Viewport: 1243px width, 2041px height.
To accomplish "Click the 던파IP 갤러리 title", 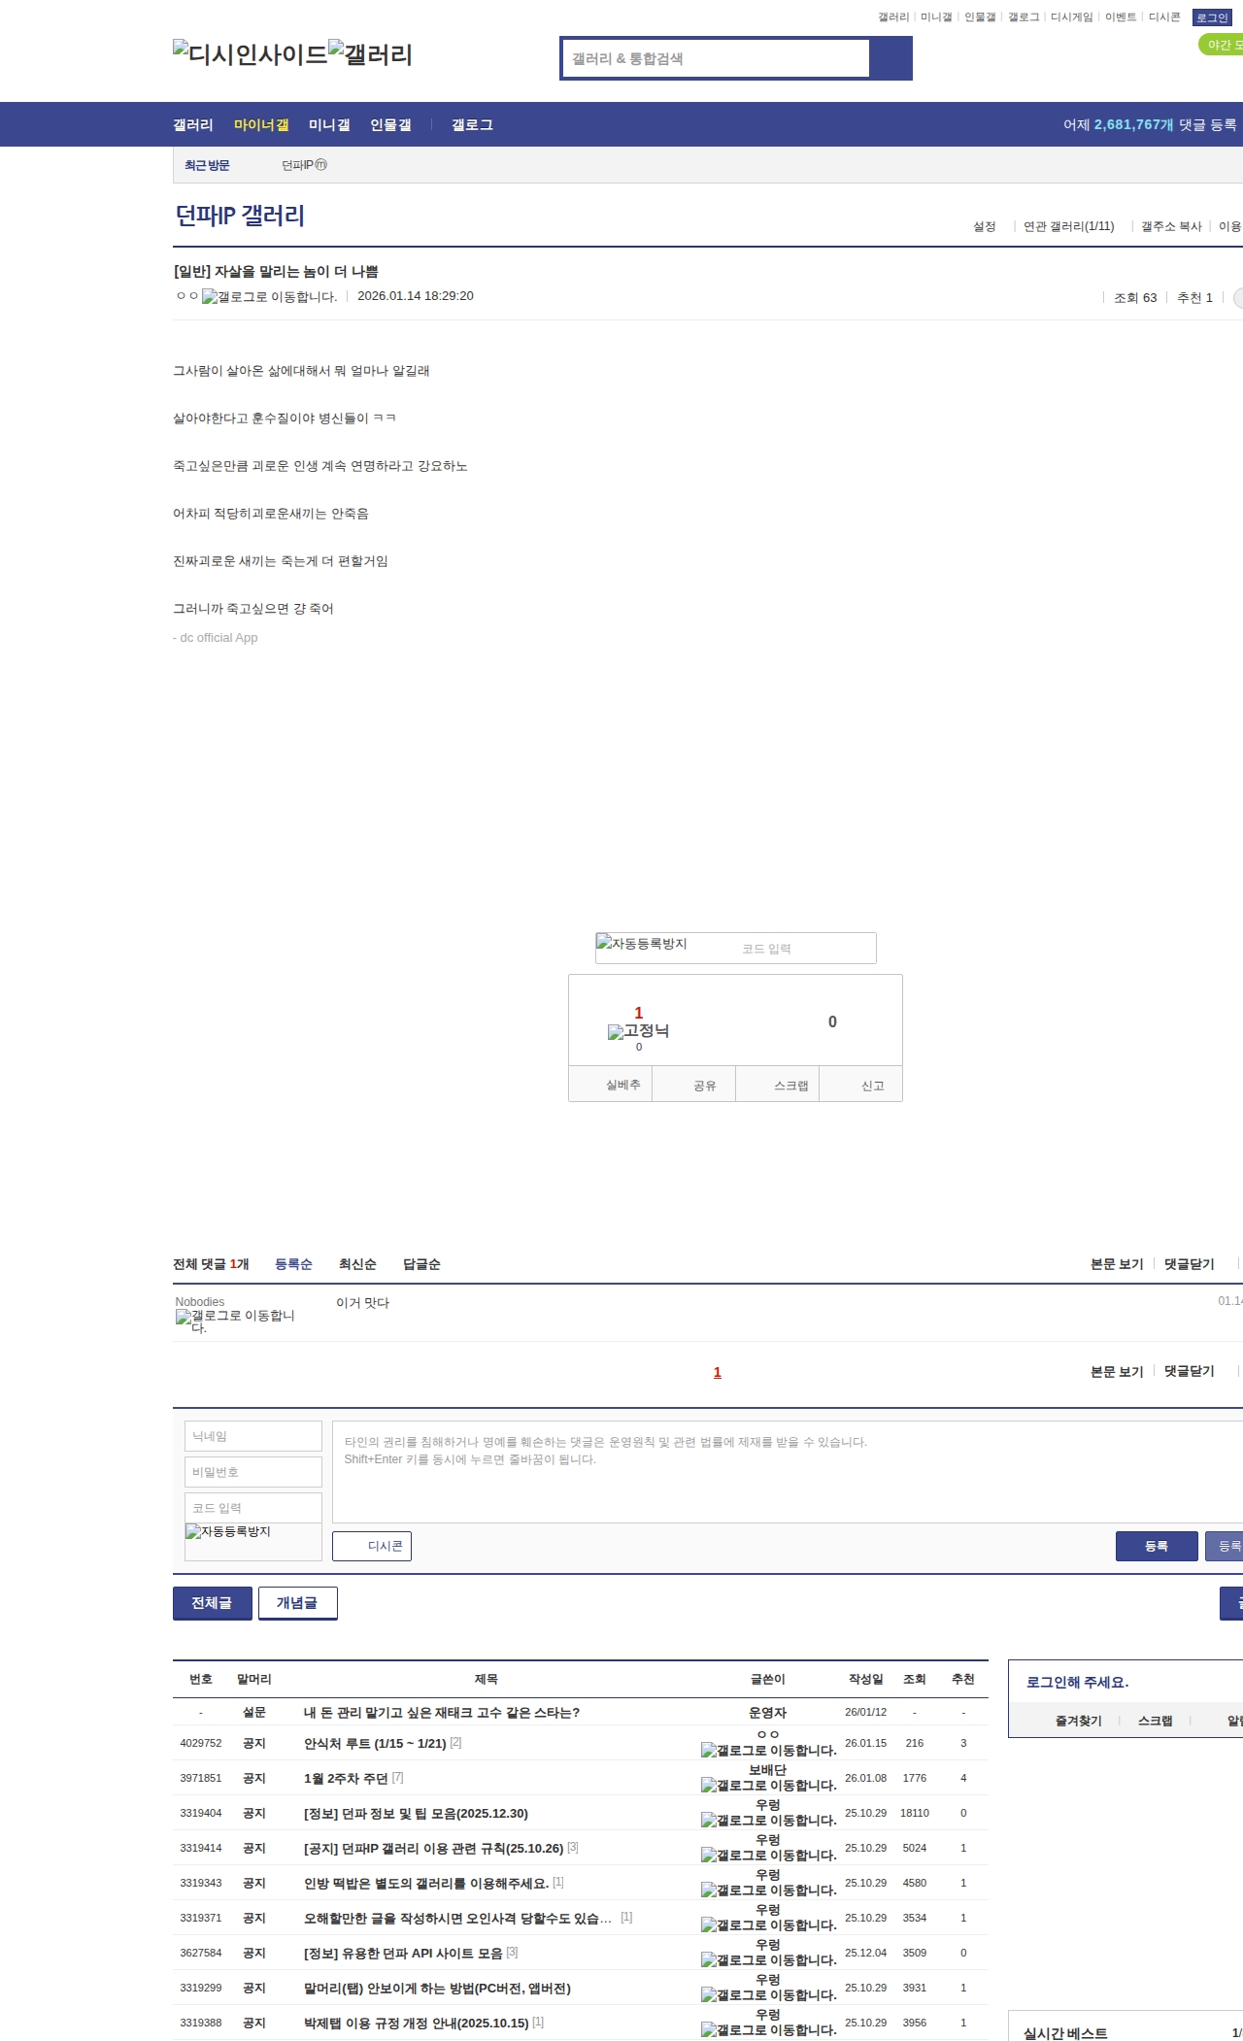I will point(240,216).
